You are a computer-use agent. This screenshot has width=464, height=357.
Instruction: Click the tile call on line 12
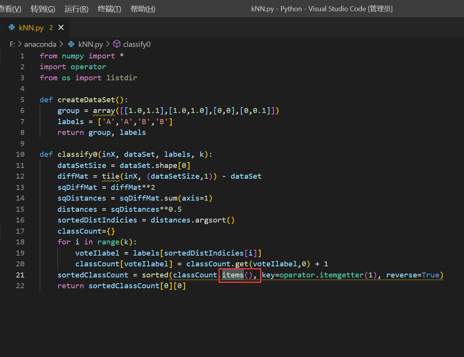click(x=110, y=176)
